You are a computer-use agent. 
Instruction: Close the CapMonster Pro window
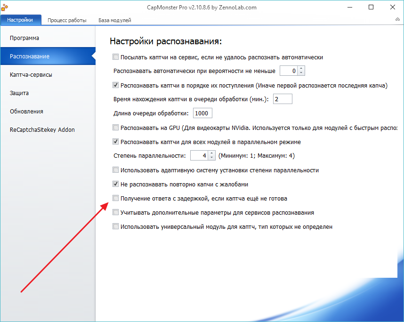[393, 7]
